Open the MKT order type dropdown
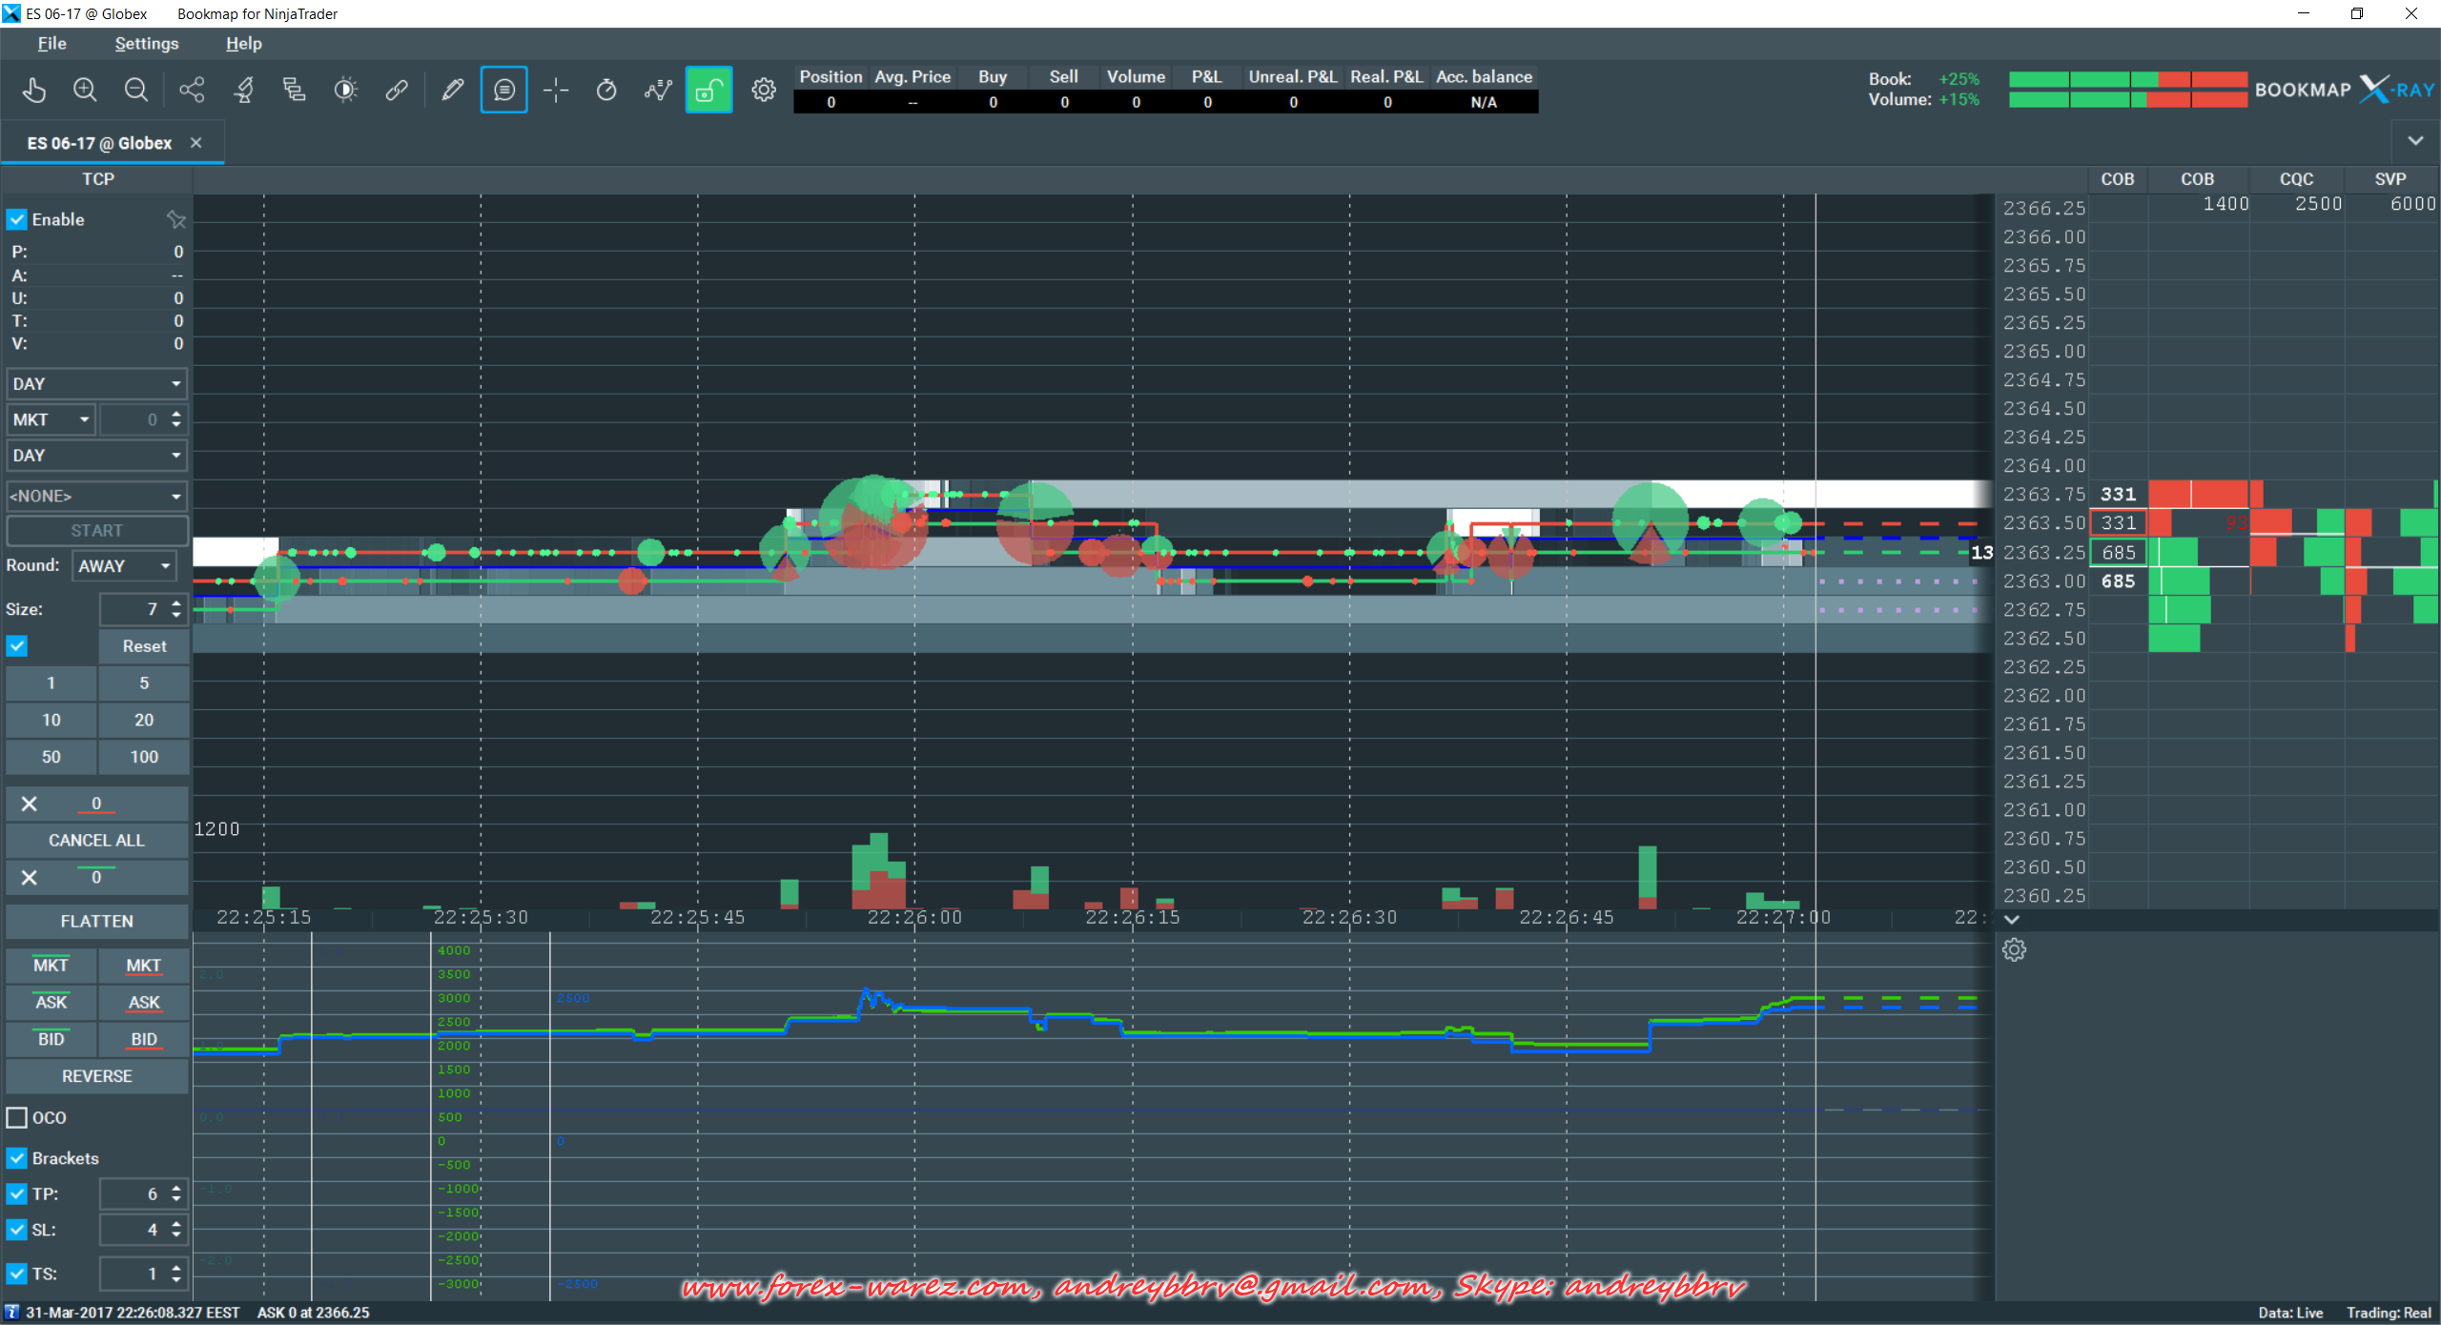Viewport: 2441px width, 1325px height. tap(51, 419)
